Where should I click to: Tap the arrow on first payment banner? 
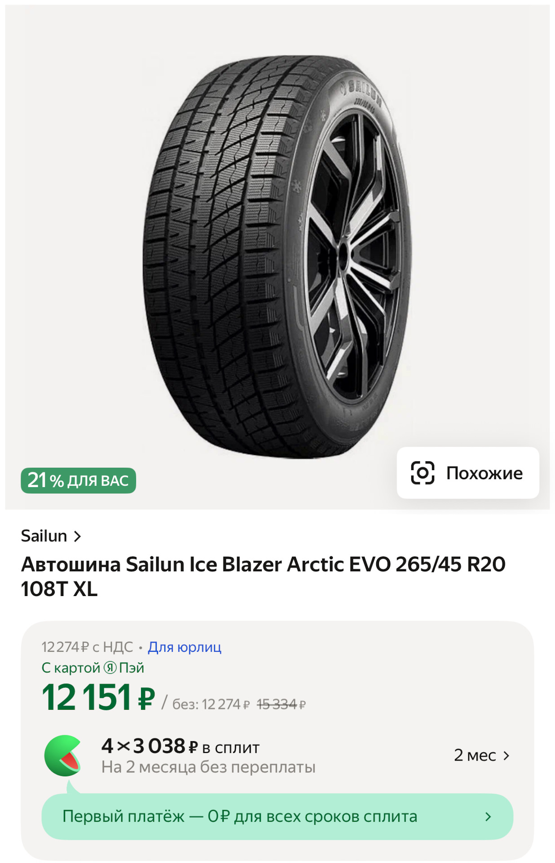[488, 817]
